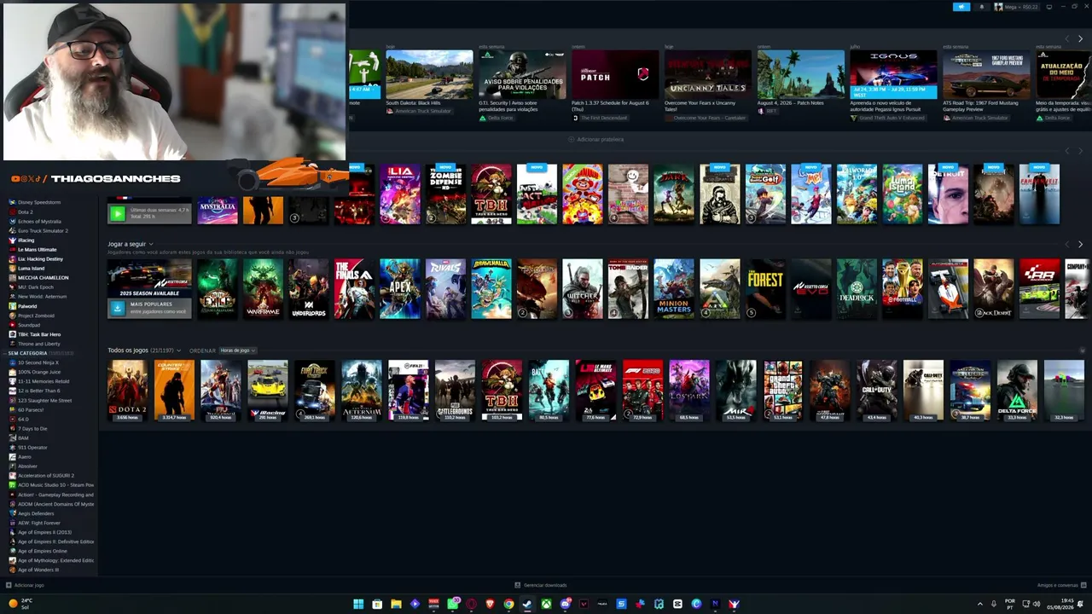Open Windows Start menu on the taskbar
The image size is (1092, 614).
click(x=358, y=604)
